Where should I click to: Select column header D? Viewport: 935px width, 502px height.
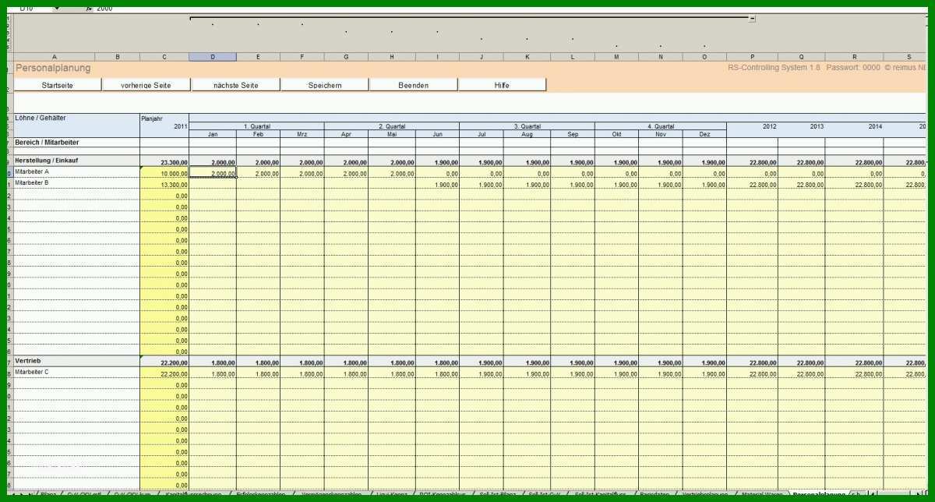[212, 57]
